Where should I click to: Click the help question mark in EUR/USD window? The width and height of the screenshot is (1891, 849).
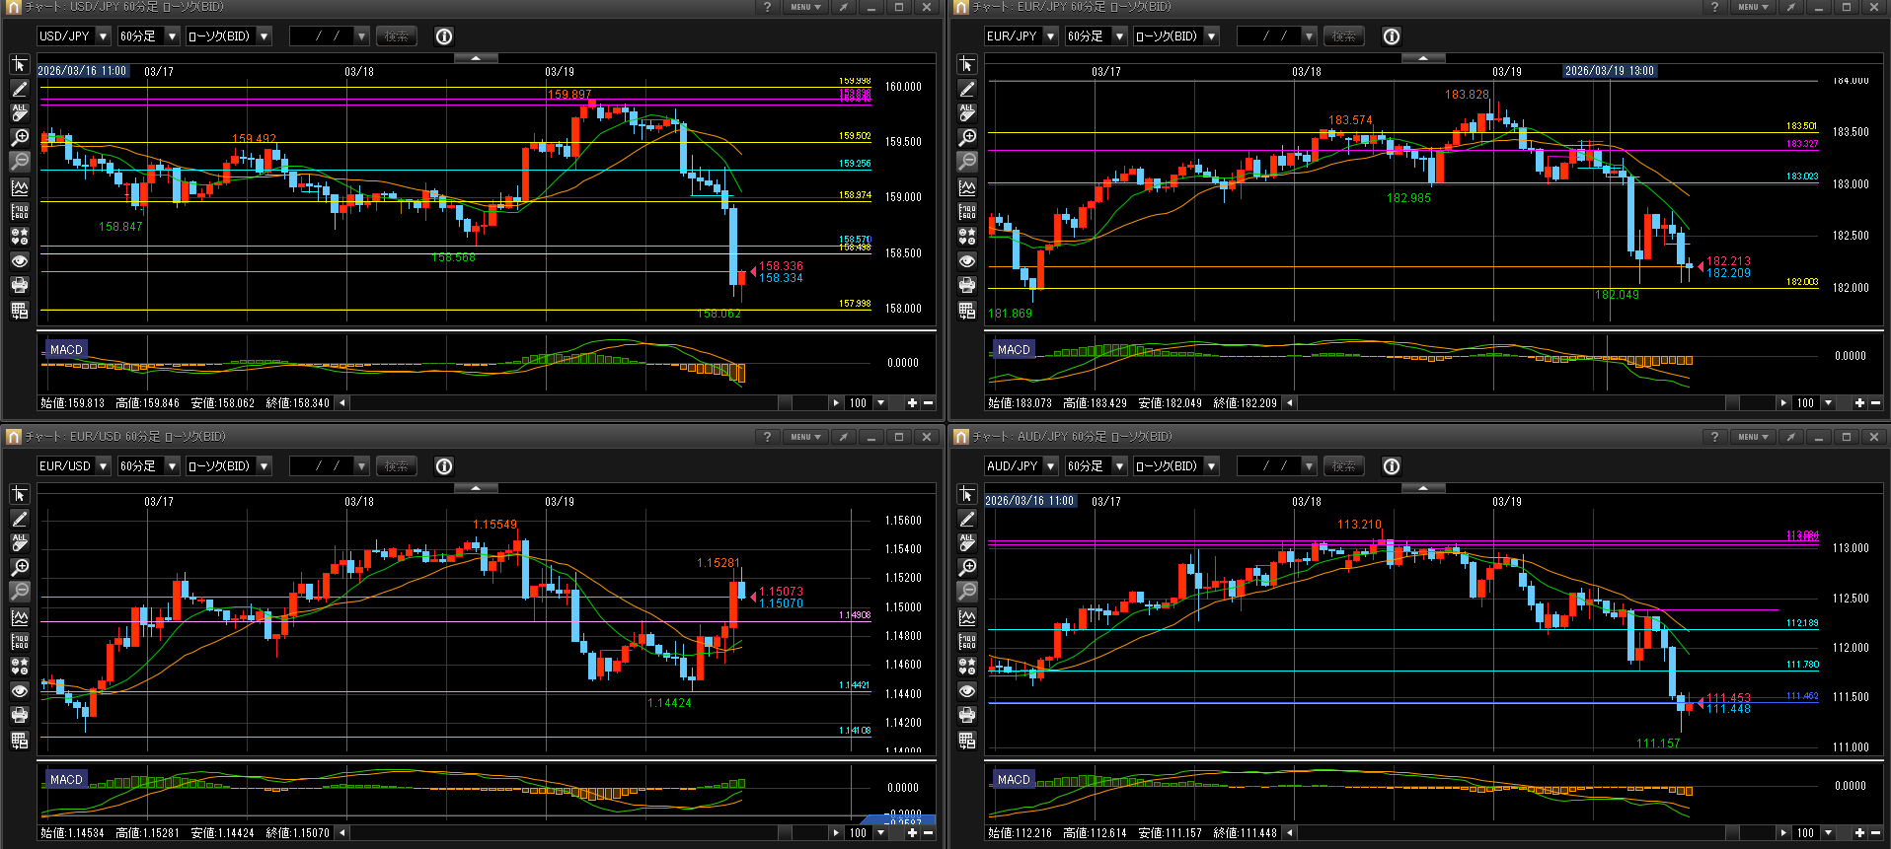(767, 437)
